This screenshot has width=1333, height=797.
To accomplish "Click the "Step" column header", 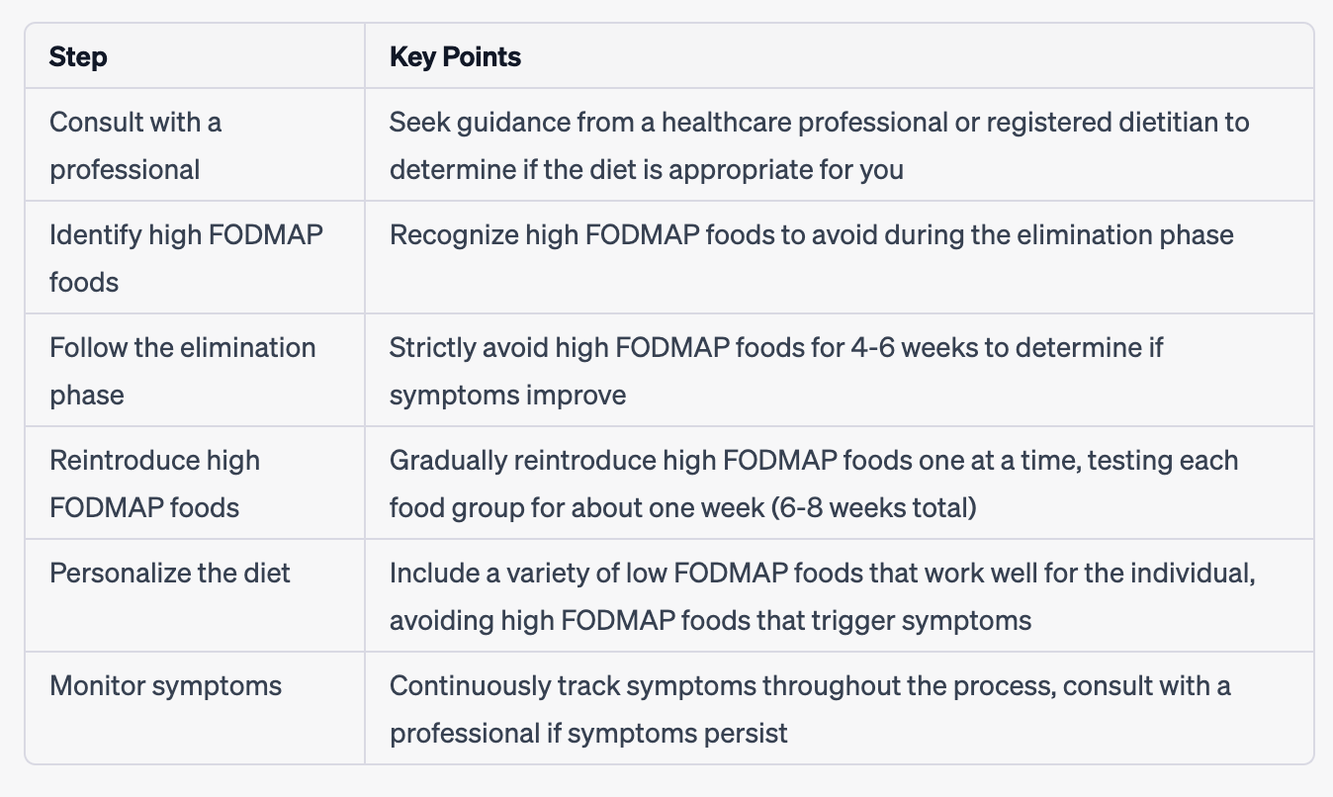I will [x=78, y=57].
